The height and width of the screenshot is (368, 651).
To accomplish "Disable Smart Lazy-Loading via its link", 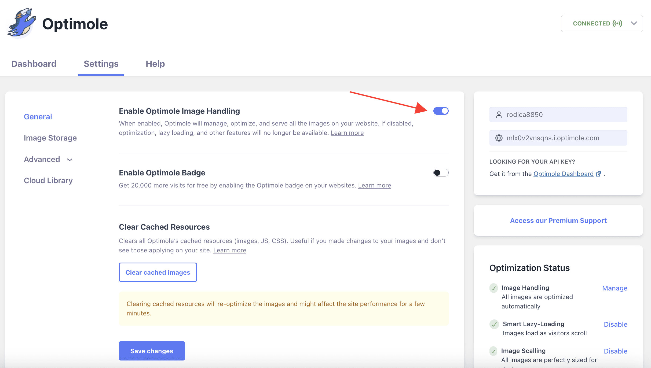I will 615,324.
